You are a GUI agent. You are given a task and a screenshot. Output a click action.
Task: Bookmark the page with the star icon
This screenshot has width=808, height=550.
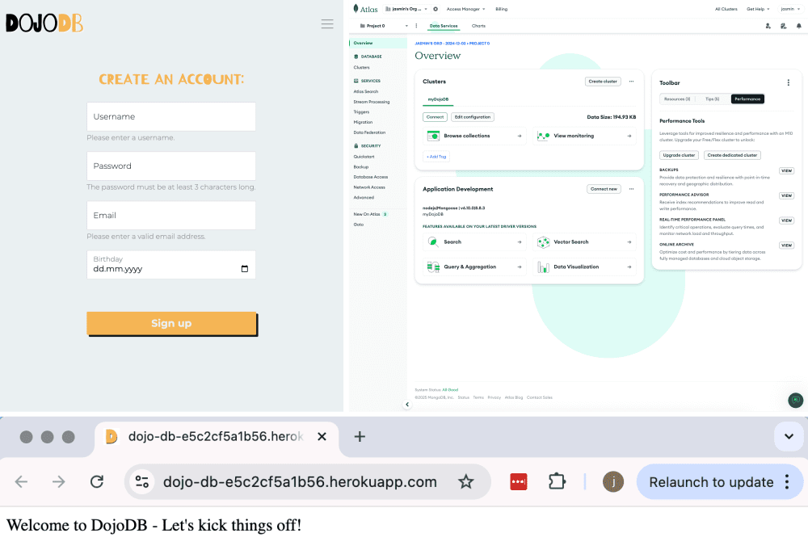point(466,481)
